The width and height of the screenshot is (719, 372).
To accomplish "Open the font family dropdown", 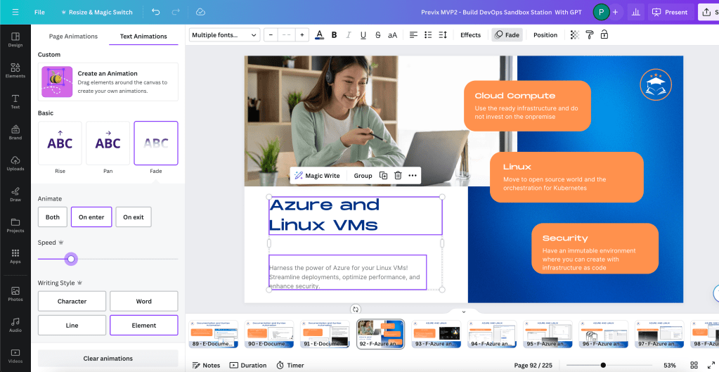I will click(x=224, y=35).
